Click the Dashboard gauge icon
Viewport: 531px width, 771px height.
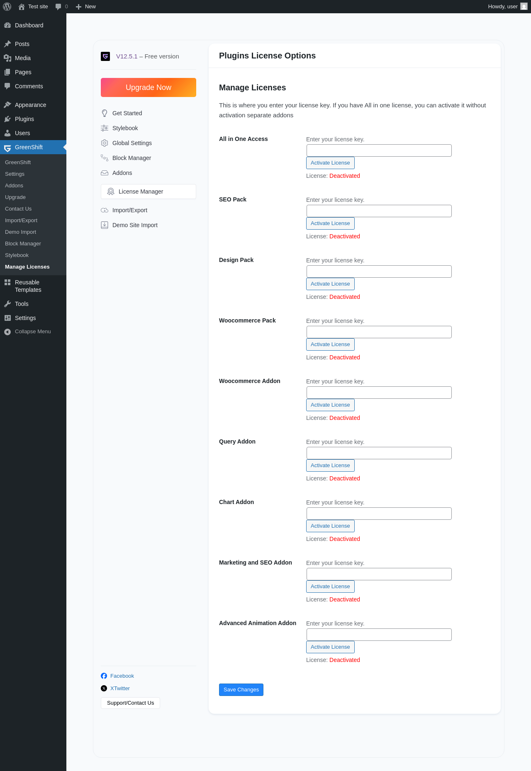pos(7,25)
